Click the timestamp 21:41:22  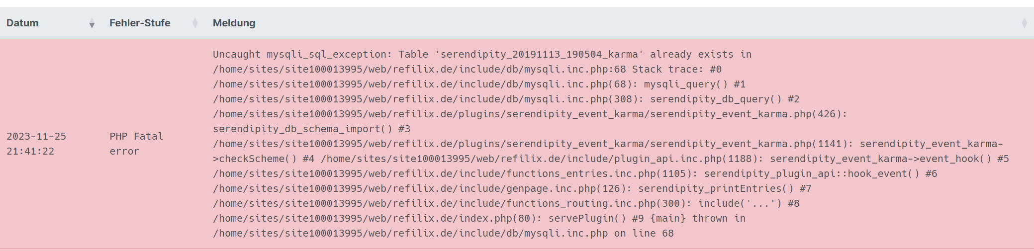[30, 151]
